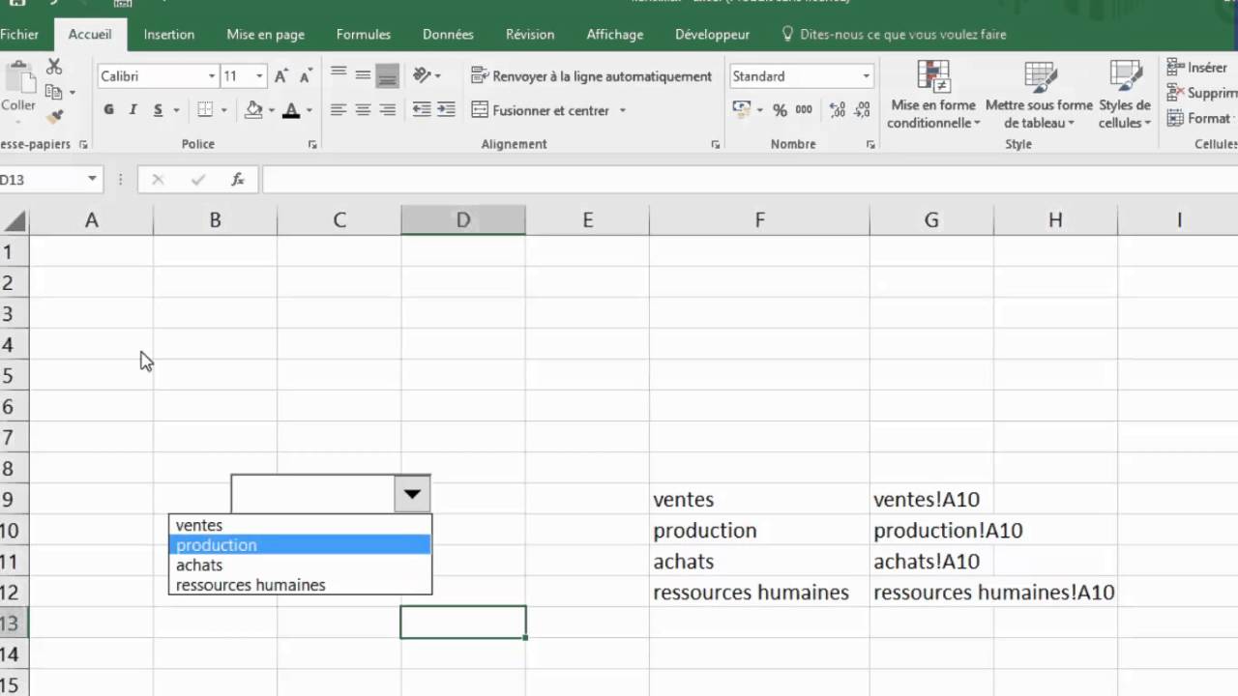Click the text orientation icon
This screenshot has width=1238, height=696.
[x=422, y=74]
